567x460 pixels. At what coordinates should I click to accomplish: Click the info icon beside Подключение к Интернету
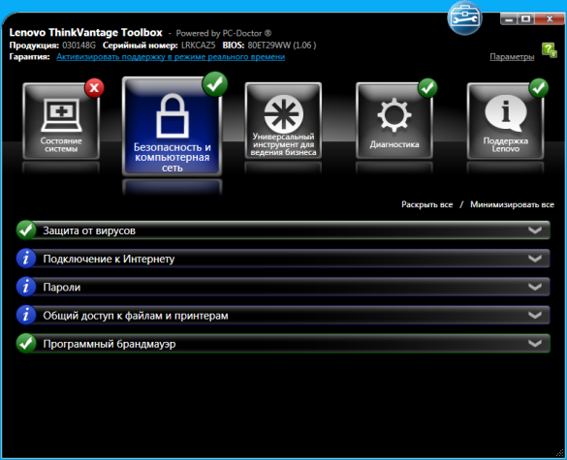pyautogui.click(x=26, y=259)
